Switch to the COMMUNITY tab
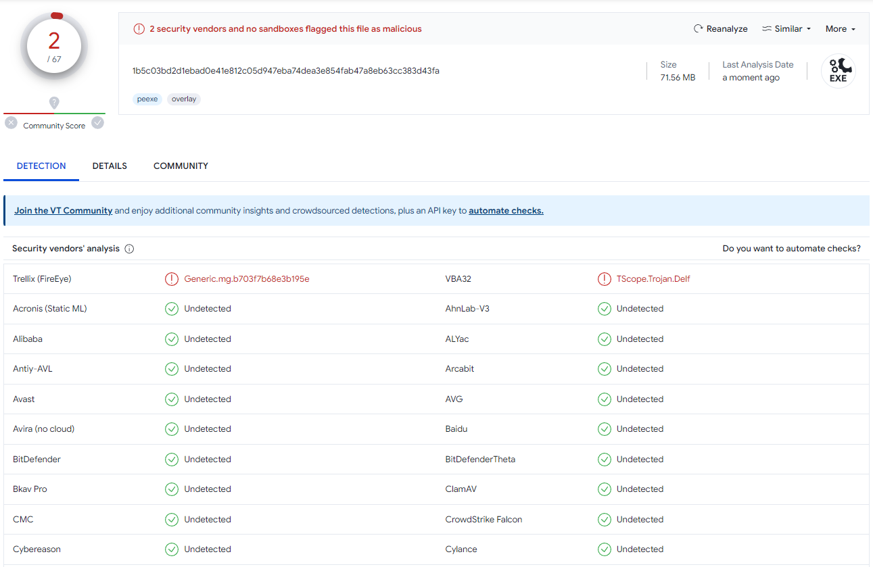 [181, 166]
